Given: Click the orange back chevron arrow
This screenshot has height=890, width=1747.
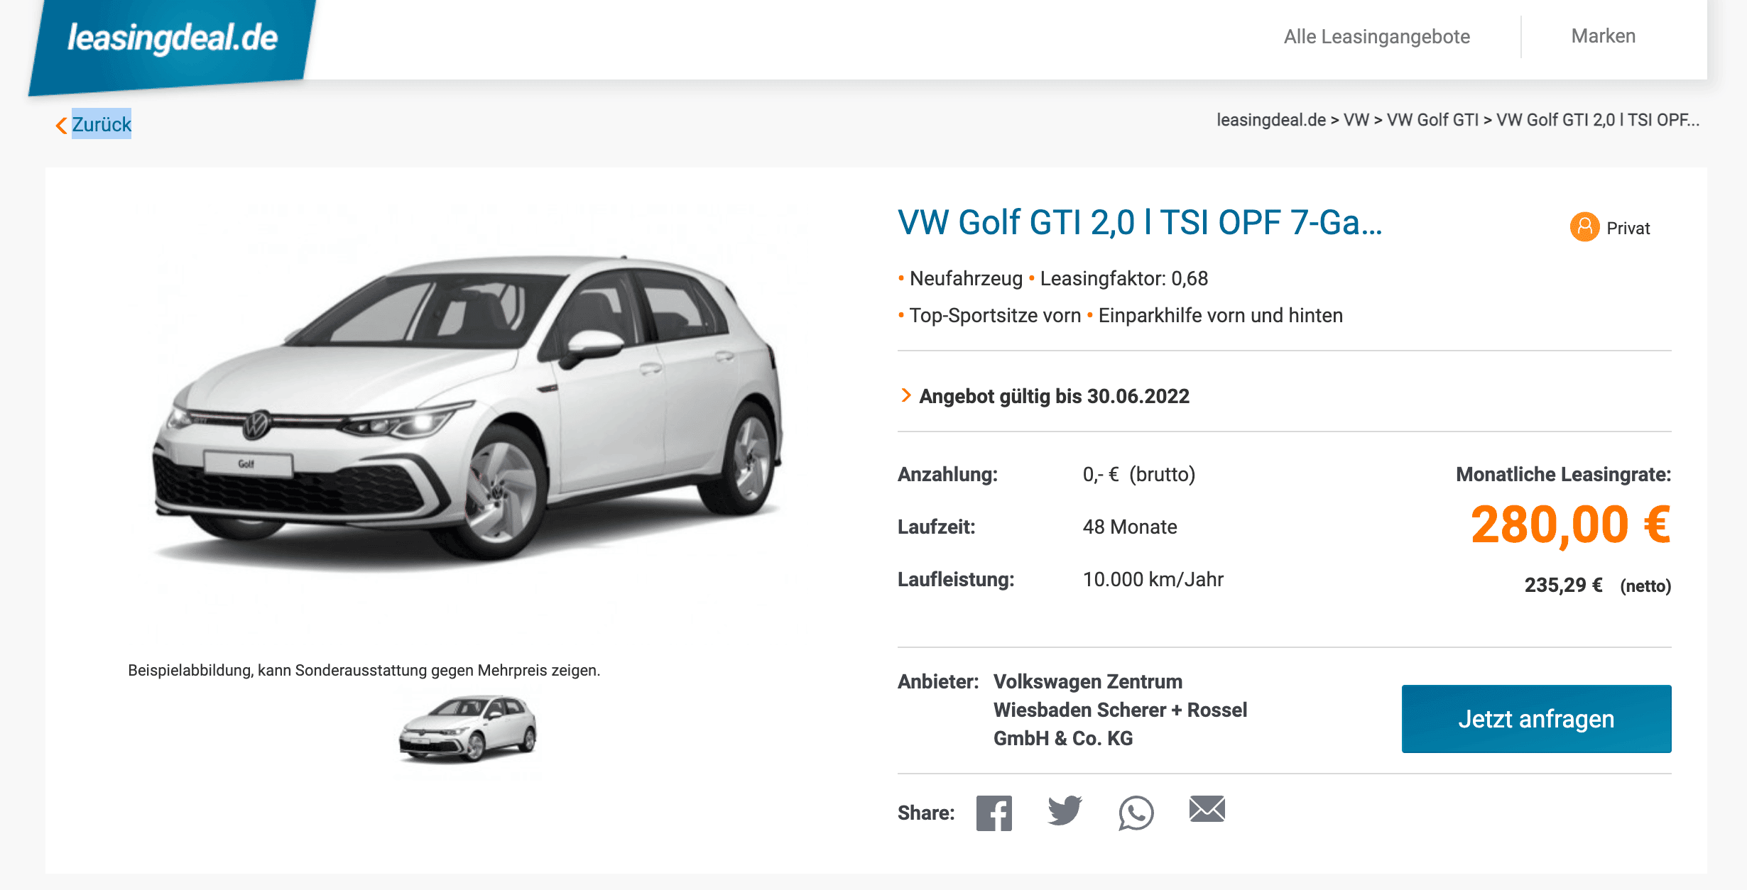Looking at the screenshot, I should pos(61,125).
